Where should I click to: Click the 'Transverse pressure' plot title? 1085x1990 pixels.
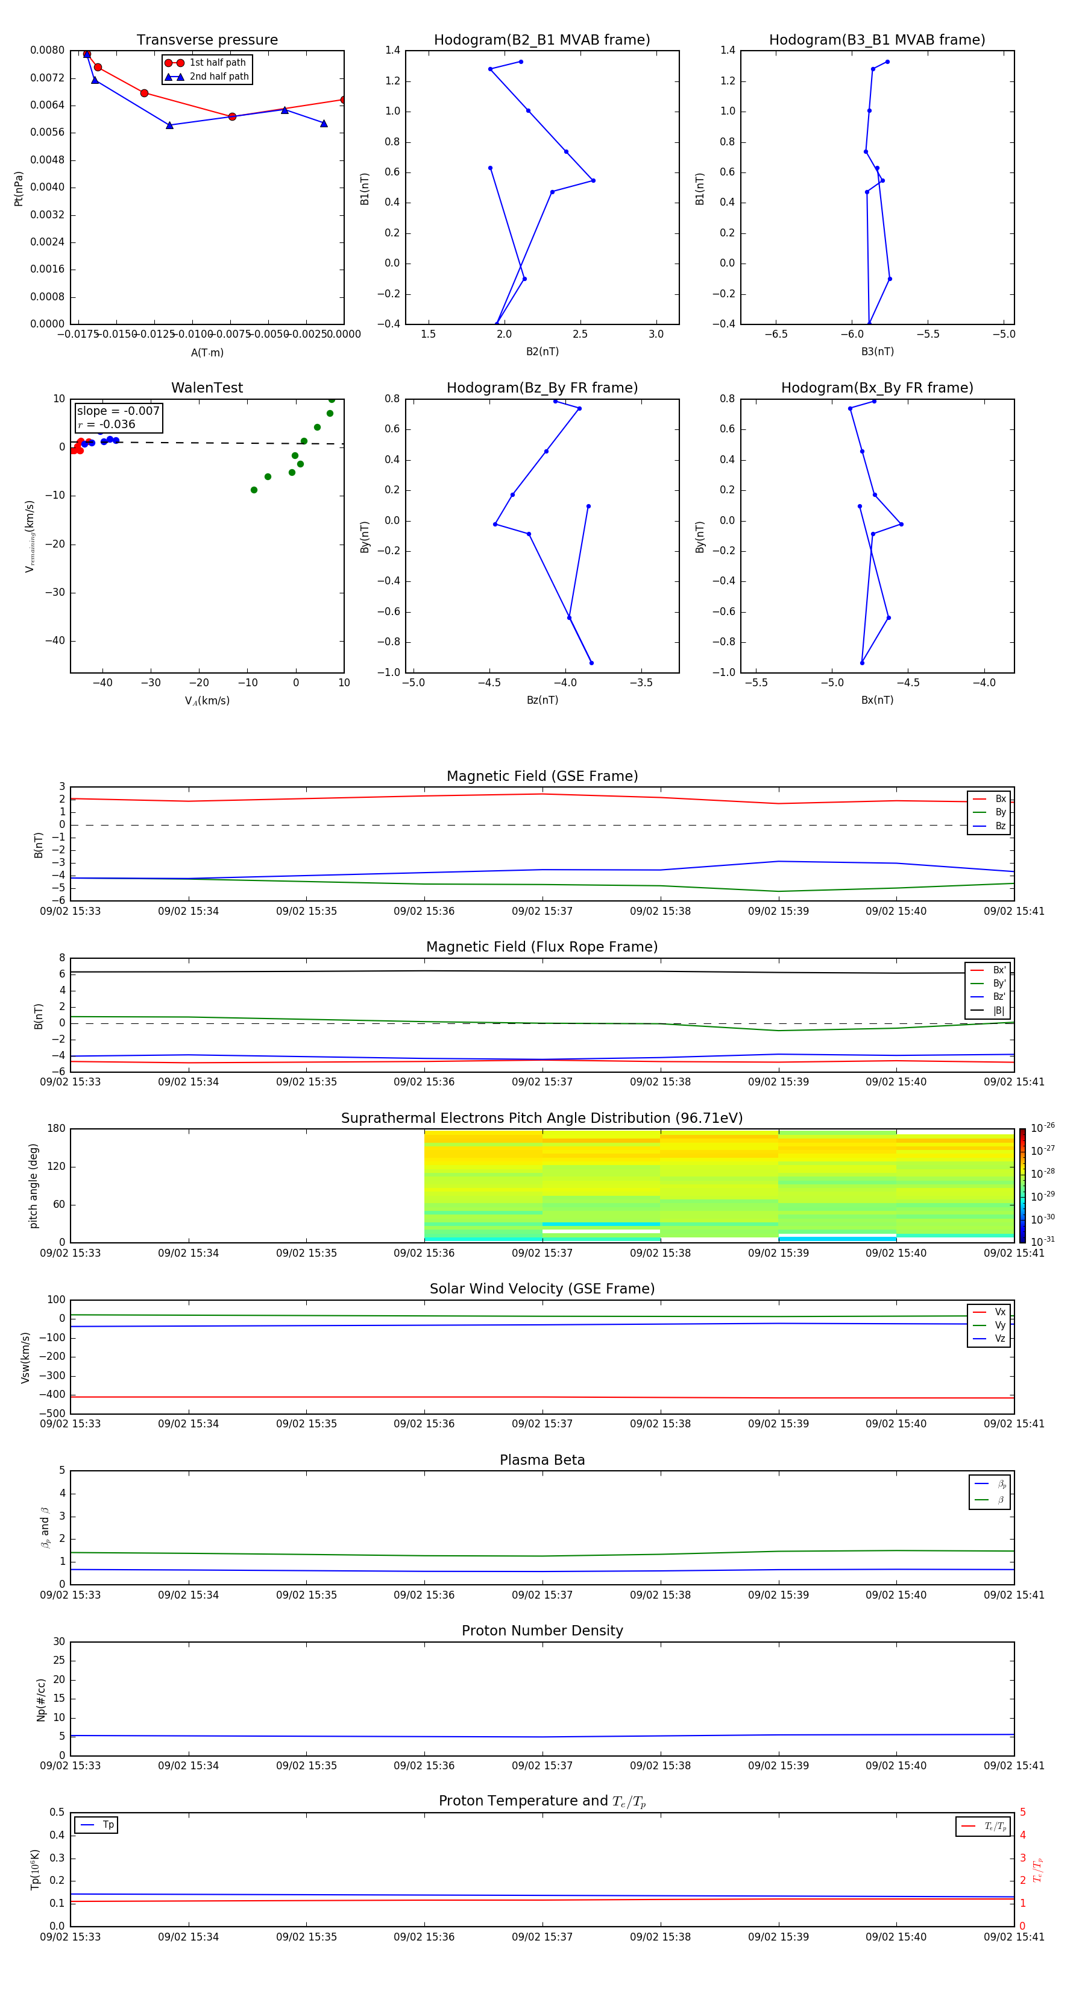pos(207,40)
